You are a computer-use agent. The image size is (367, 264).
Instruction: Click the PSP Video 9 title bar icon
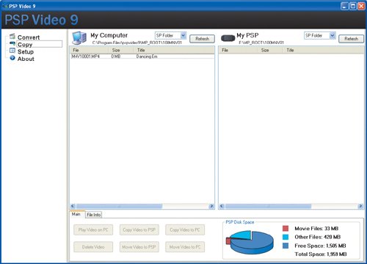[x=5, y=6]
